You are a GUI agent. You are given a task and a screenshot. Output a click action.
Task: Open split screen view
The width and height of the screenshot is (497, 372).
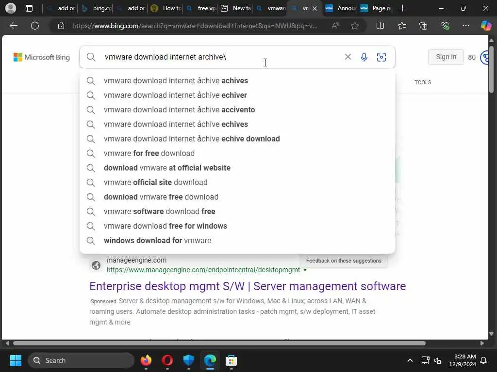(x=380, y=26)
